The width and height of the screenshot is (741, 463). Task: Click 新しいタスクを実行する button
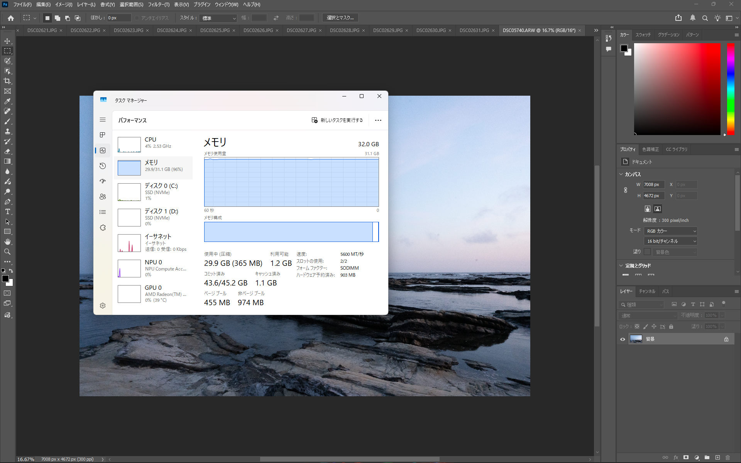(337, 120)
